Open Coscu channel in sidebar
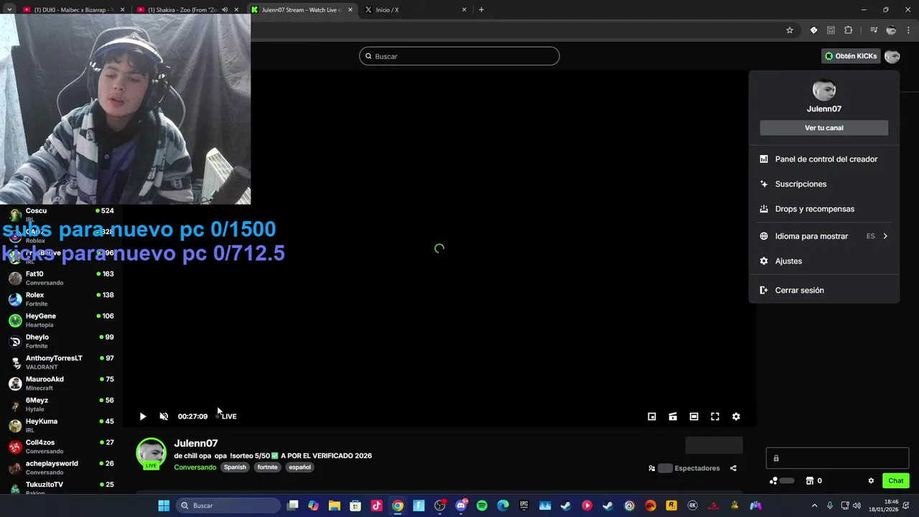 point(61,215)
